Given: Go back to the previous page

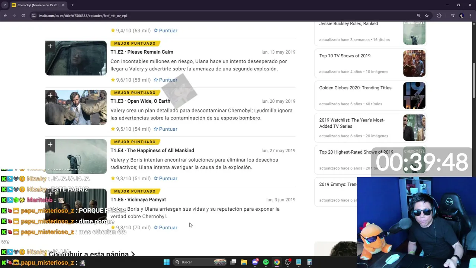Looking at the screenshot, I should (x=5, y=16).
